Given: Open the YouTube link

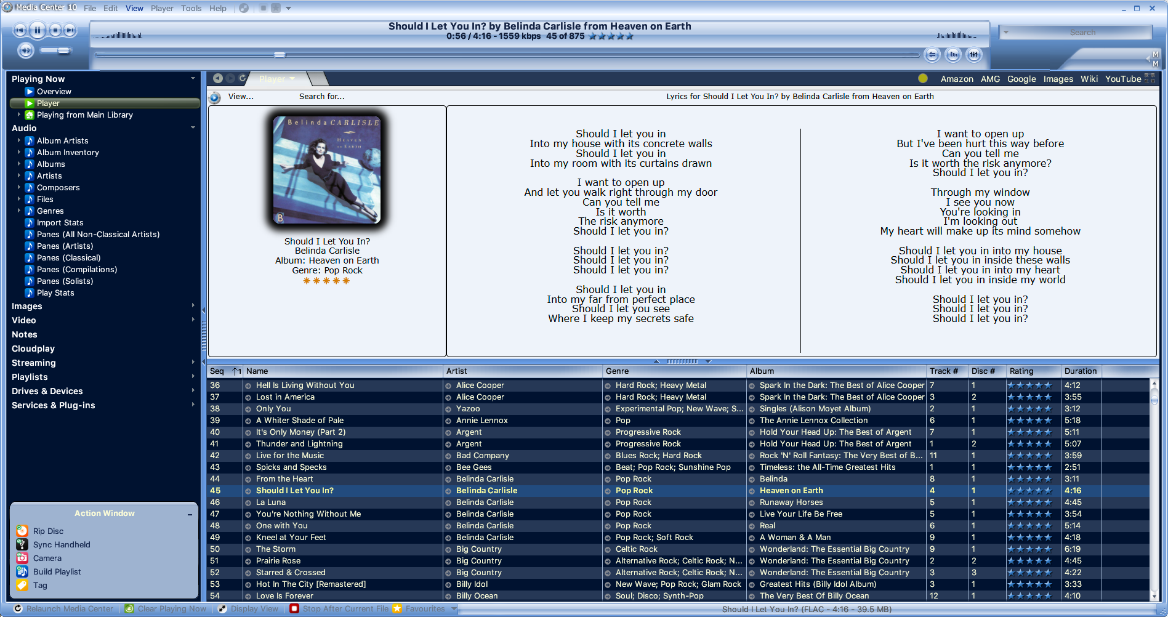Looking at the screenshot, I should 1123,79.
